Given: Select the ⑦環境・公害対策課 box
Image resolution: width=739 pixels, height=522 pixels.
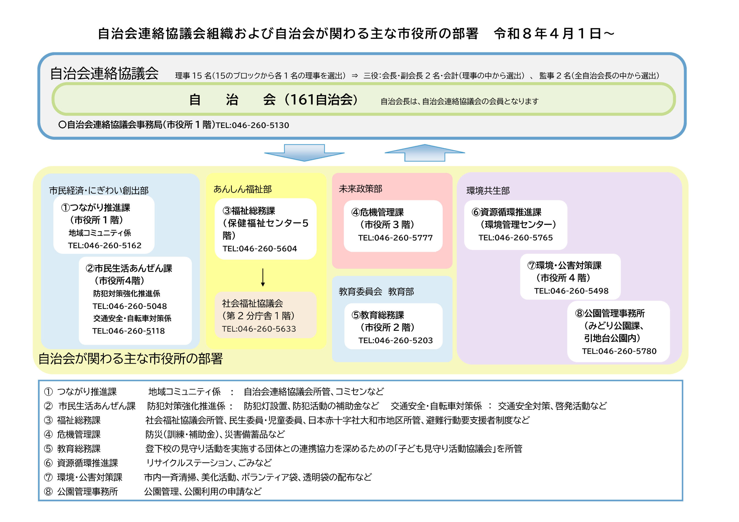Looking at the screenshot, I should 570,277.
